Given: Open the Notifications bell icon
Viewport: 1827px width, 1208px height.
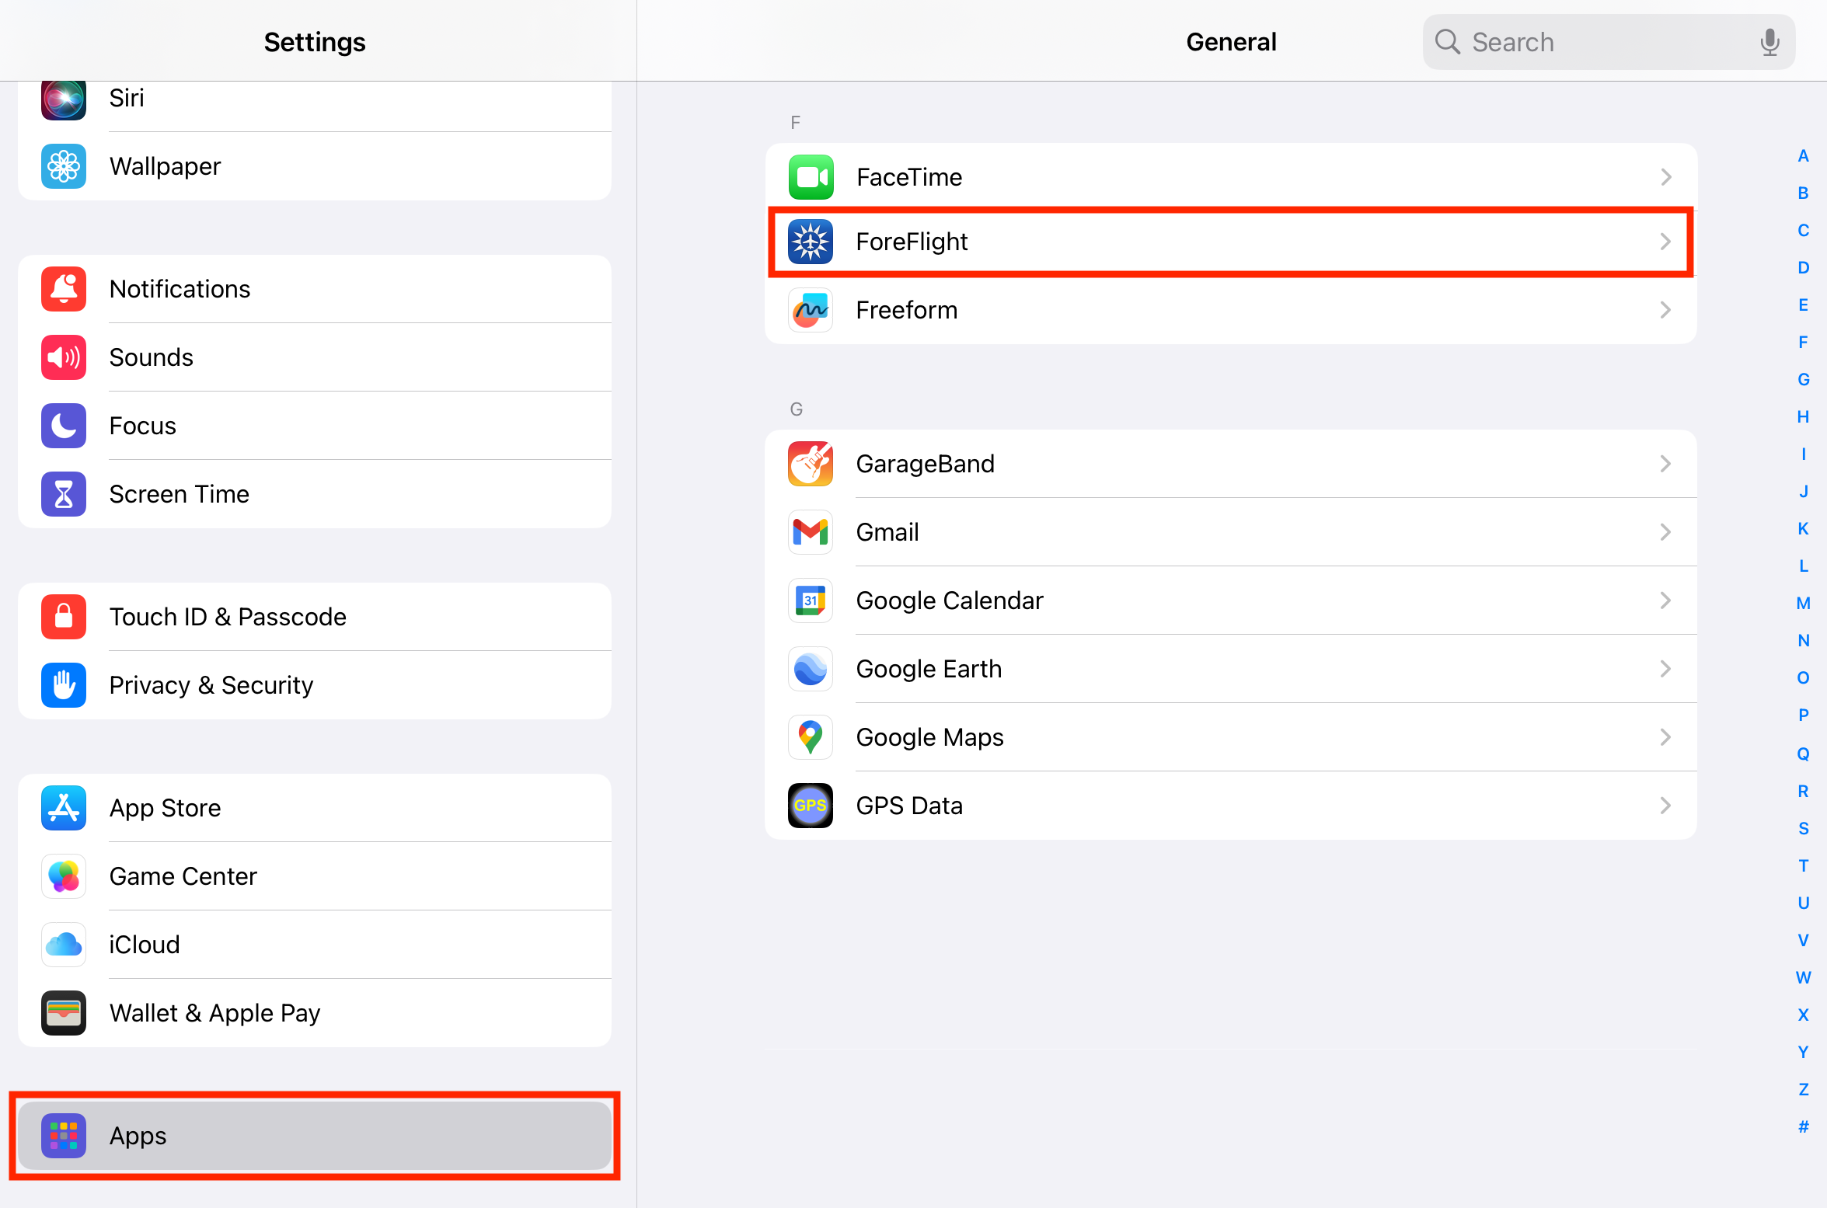Looking at the screenshot, I should click(x=64, y=289).
